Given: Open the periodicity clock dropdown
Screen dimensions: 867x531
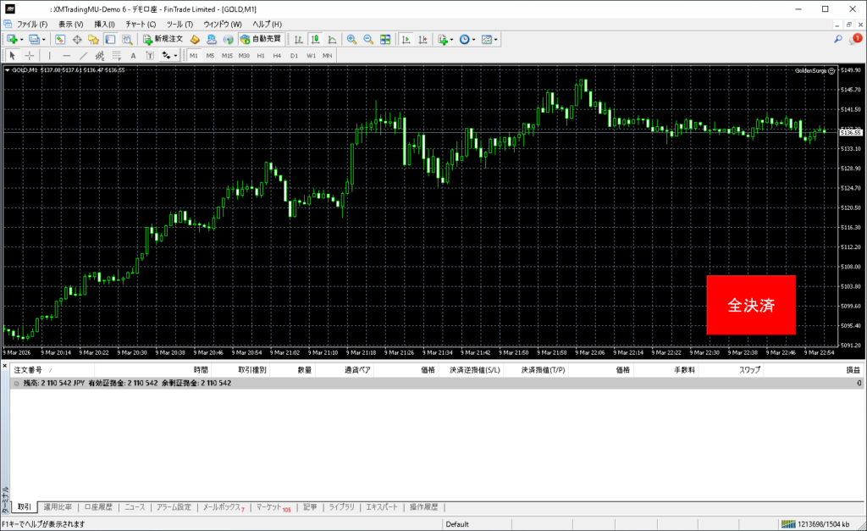Looking at the screenshot, I should click(473, 39).
